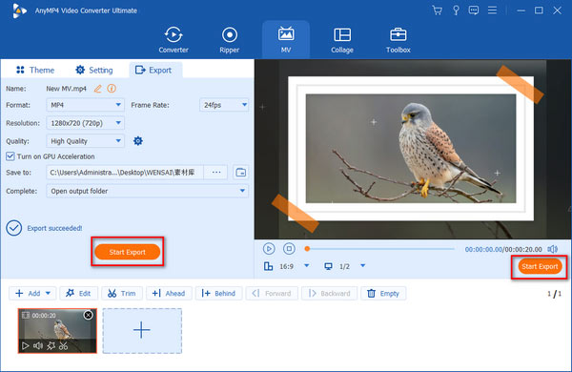Select the MV module tab

click(x=286, y=40)
